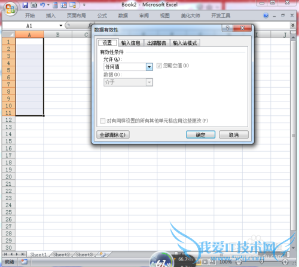Switch to Page Break Preview icon

point(212,262)
